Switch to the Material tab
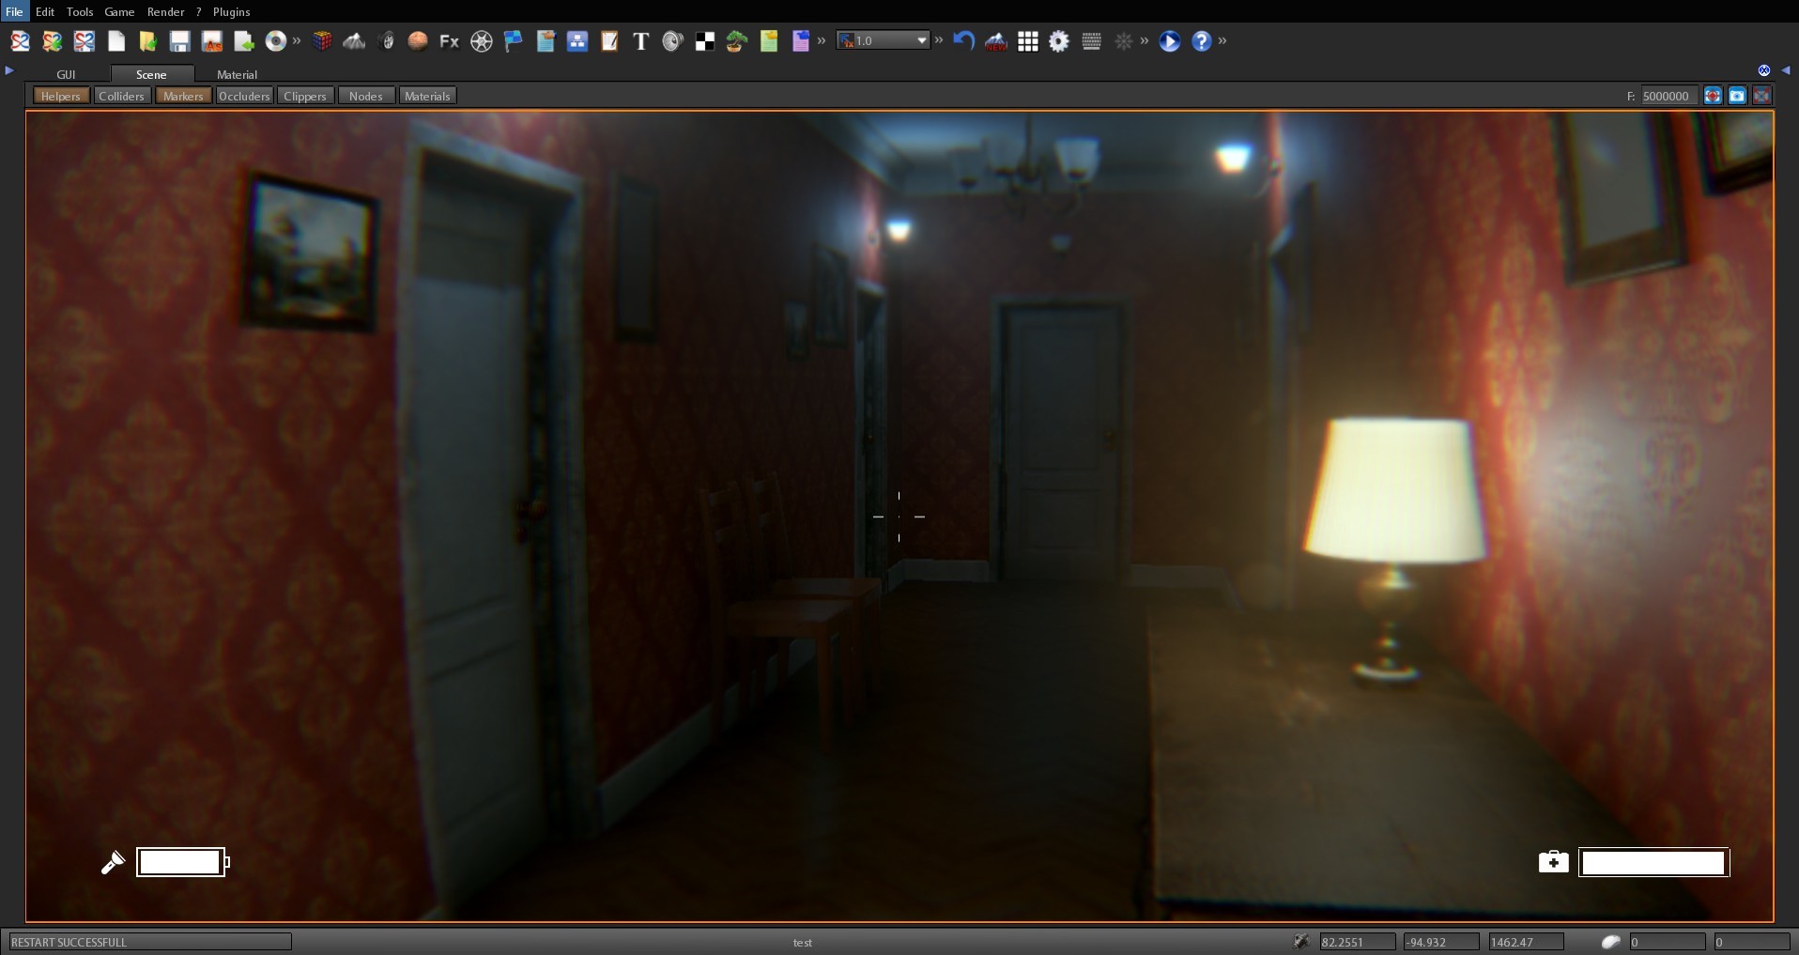The height and width of the screenshot is (955, 1799). (x=236, y=74)
